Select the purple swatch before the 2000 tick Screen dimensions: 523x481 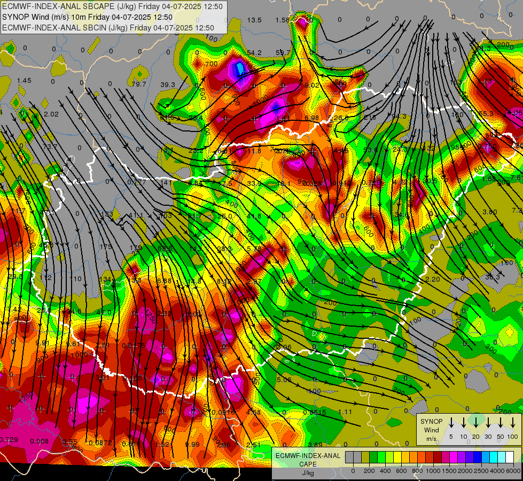461,457
